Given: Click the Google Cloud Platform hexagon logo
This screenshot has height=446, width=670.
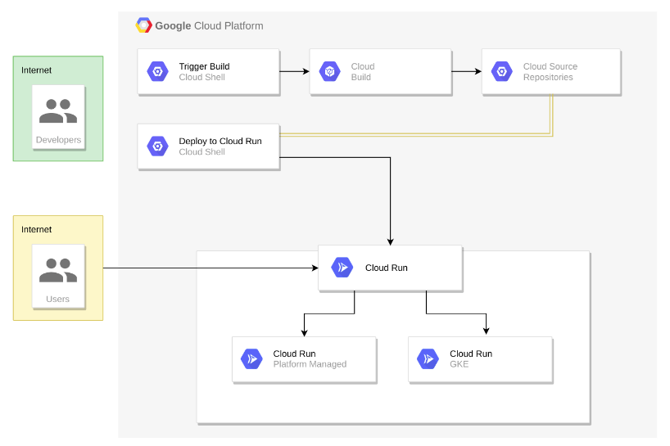Looking at the screenshot, I should (x=143, y=25).
